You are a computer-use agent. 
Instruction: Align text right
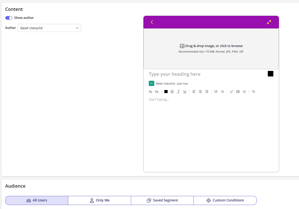click(x=207, y=92)
